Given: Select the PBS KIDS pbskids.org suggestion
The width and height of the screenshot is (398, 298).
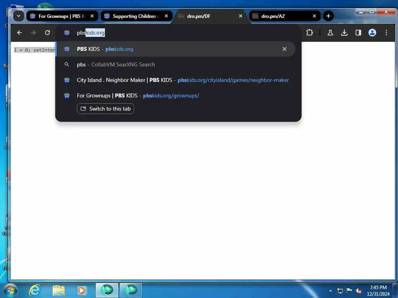Looking at the screenshot, I should tap(175, 49).
